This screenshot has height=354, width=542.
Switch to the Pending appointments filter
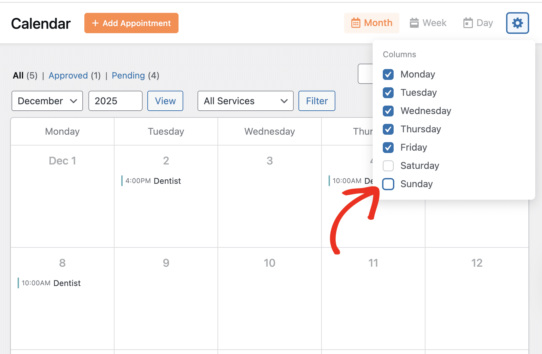coord(128,75)
